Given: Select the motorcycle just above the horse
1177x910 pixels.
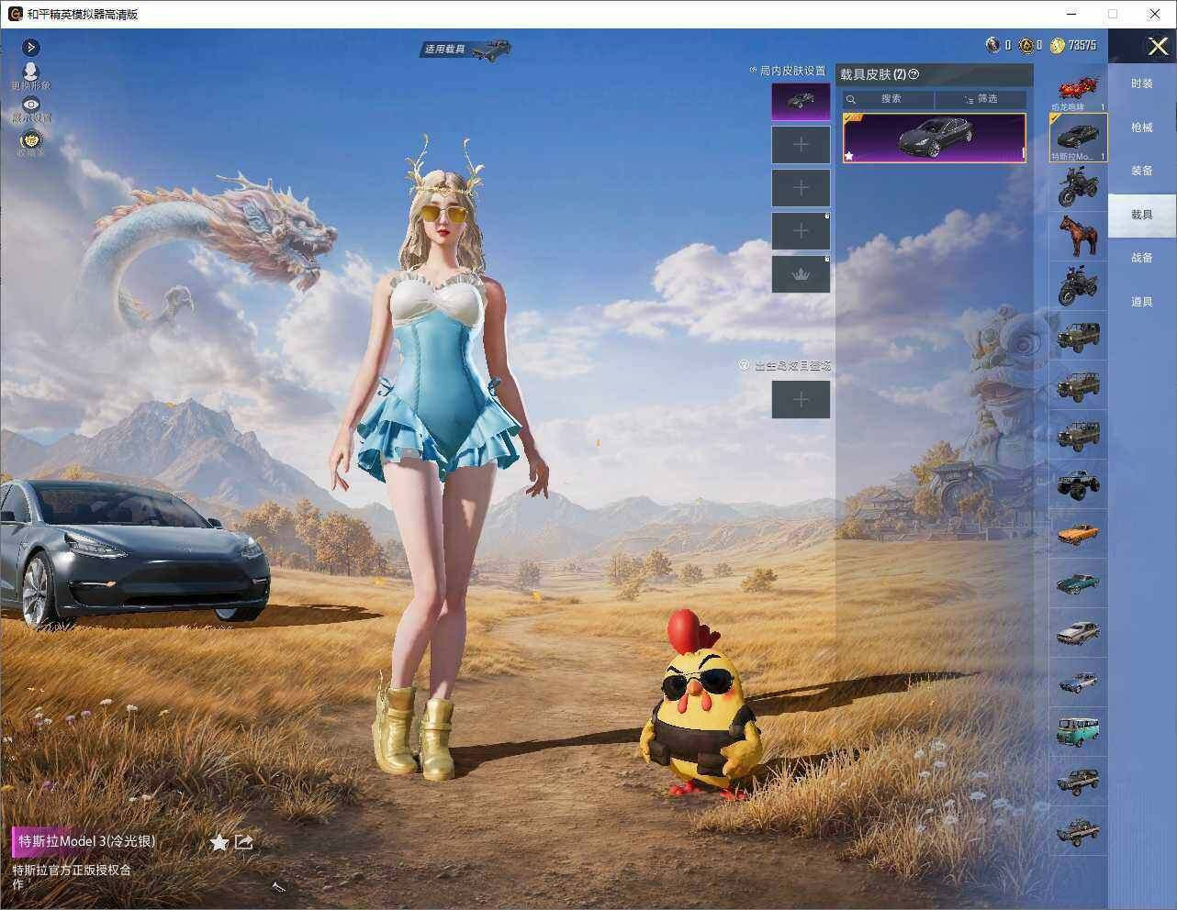Looking at the screenshot, I should (x=1079, y=188).
